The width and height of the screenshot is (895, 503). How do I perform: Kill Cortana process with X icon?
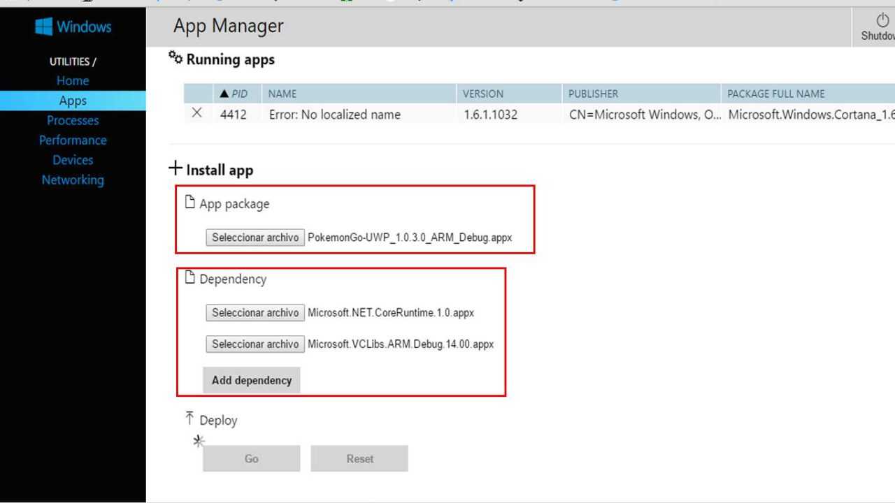tap(197, 113)
